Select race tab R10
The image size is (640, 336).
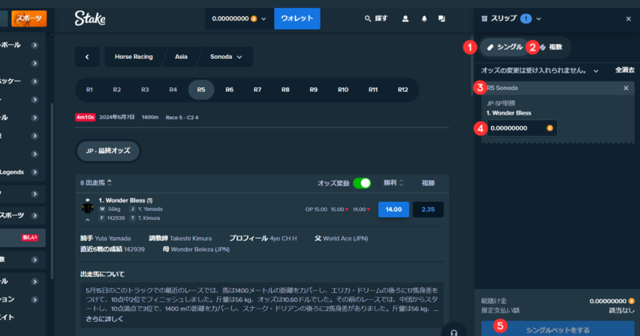tap(343, 90)
